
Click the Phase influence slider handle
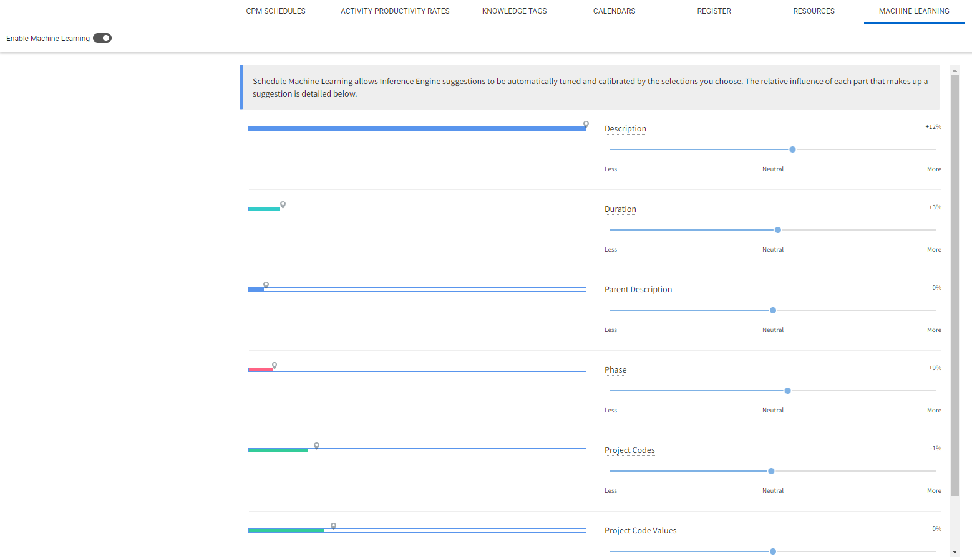(x=787, y=391)
